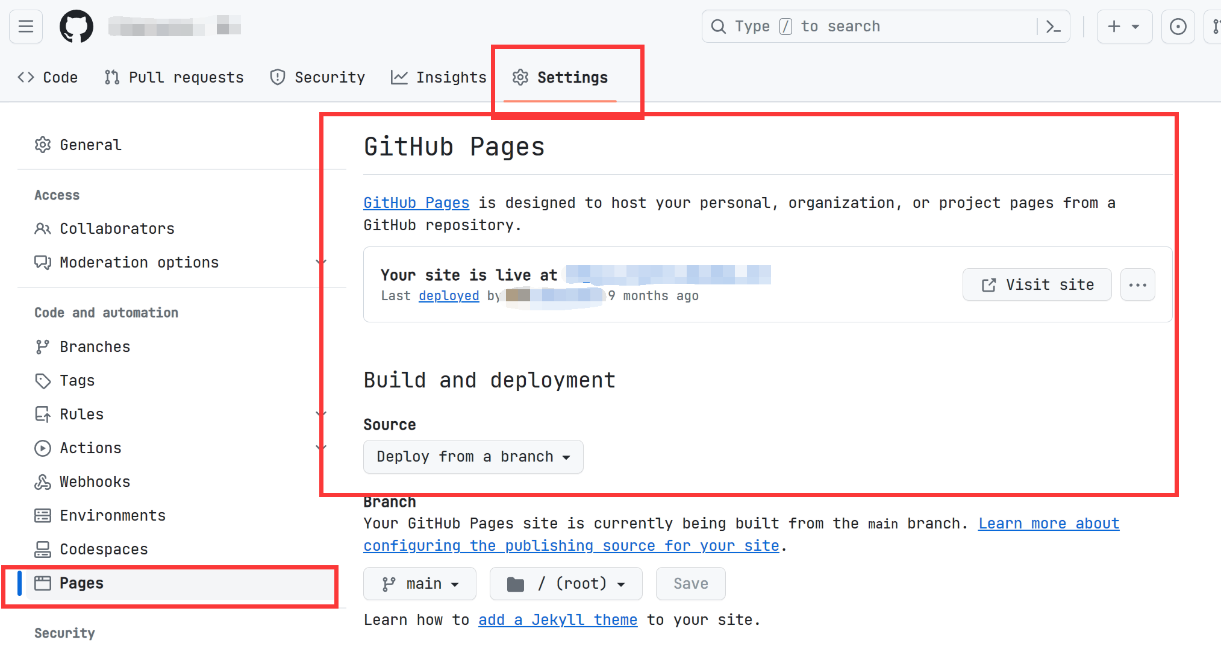The height and width of the screenshot is (655, 1221).
Task: Click the GitHub Octocat logo
Action: click(77, 27)
